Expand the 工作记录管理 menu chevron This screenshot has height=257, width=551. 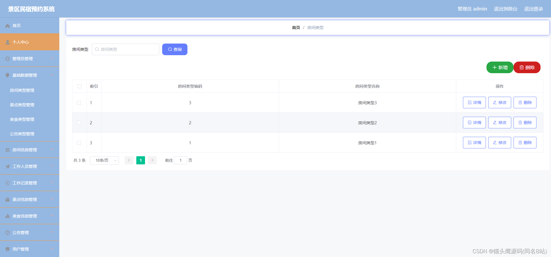[52, 183]
